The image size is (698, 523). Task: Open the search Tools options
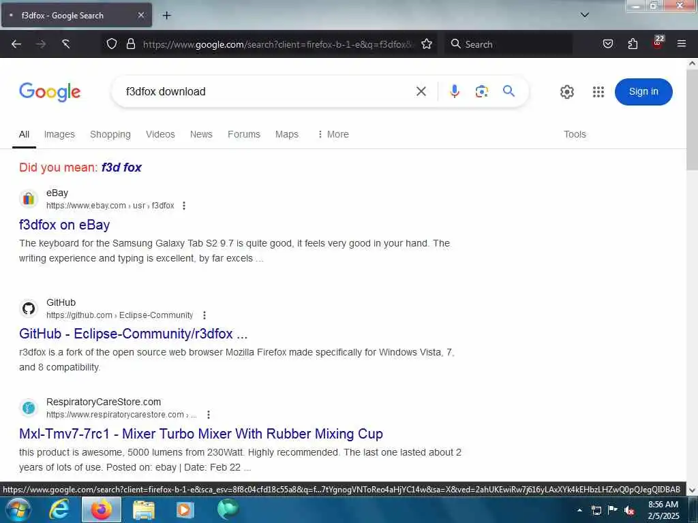point(575,134)
